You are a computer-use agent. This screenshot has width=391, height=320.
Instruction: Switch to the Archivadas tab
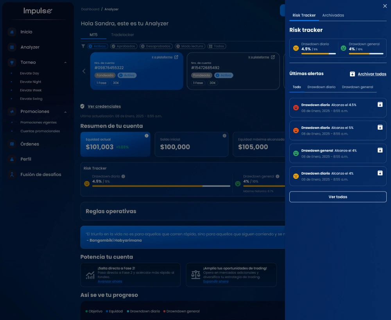pyautogui.click(x=333, y=15)
